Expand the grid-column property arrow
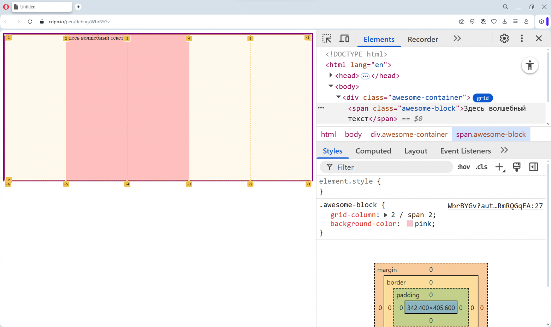The height and width of the screenshot is (327, 551). [x=386, y=215]
